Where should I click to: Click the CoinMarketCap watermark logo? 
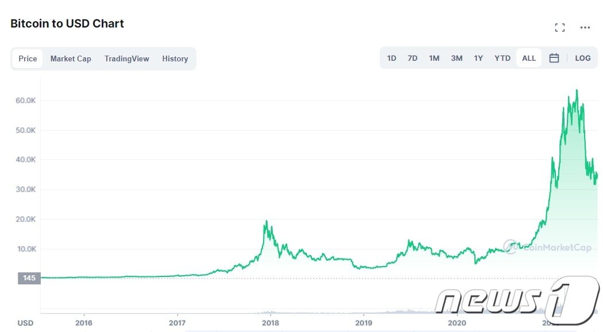click(547, 247)
